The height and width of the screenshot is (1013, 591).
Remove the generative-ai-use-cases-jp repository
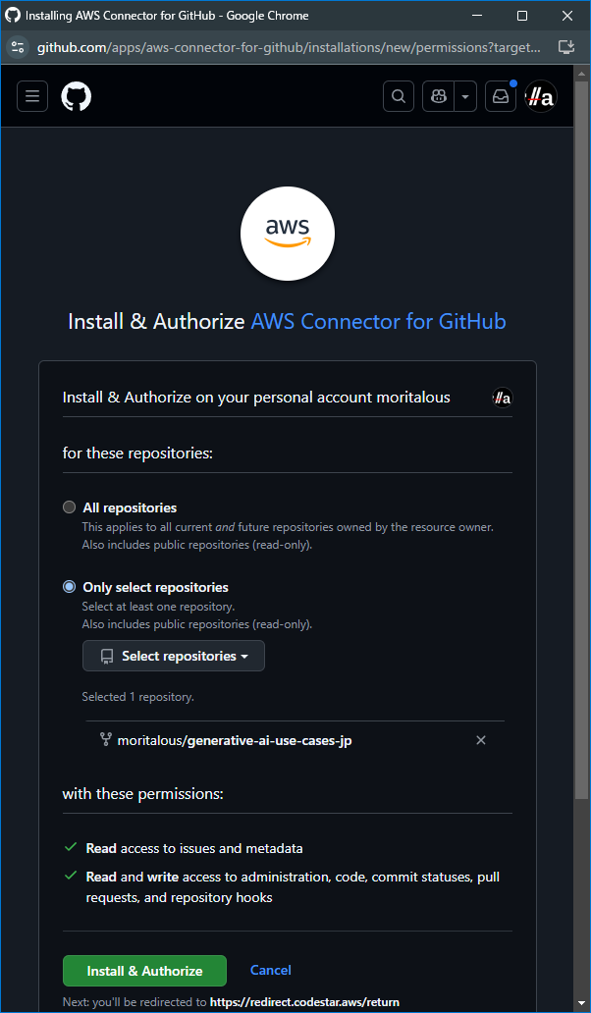point(480,739)
